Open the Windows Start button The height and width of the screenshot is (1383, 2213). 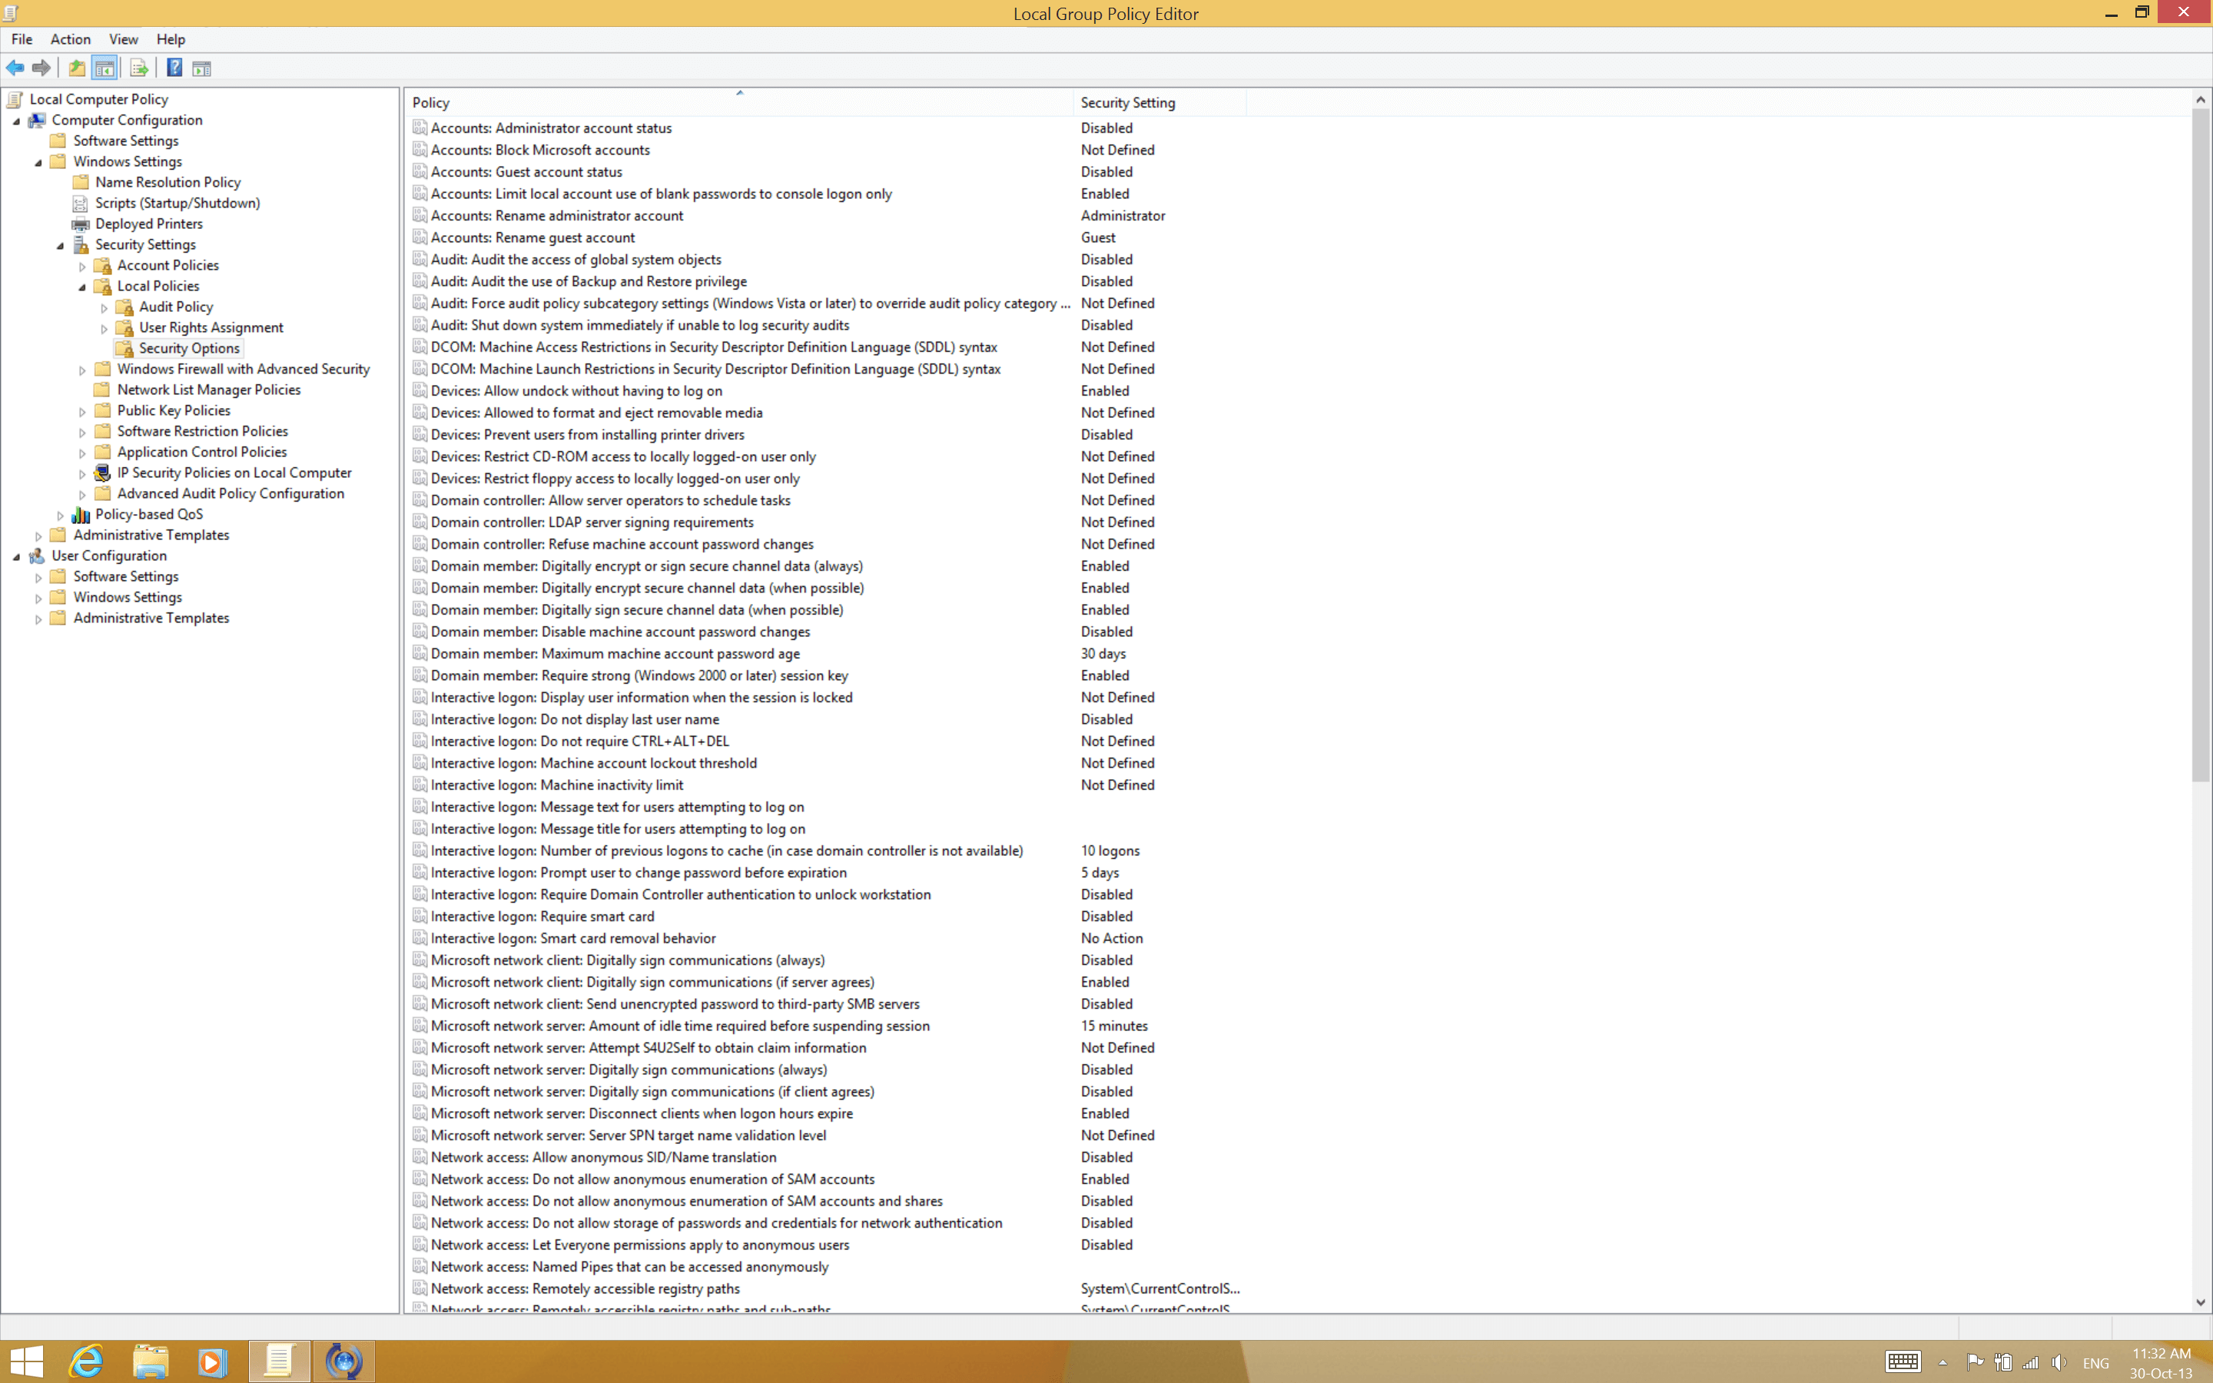[27, 1362]
